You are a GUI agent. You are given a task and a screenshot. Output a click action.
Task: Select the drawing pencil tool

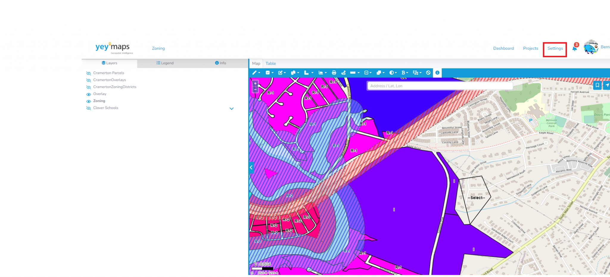pyautogui.click(x=255, y=73)
